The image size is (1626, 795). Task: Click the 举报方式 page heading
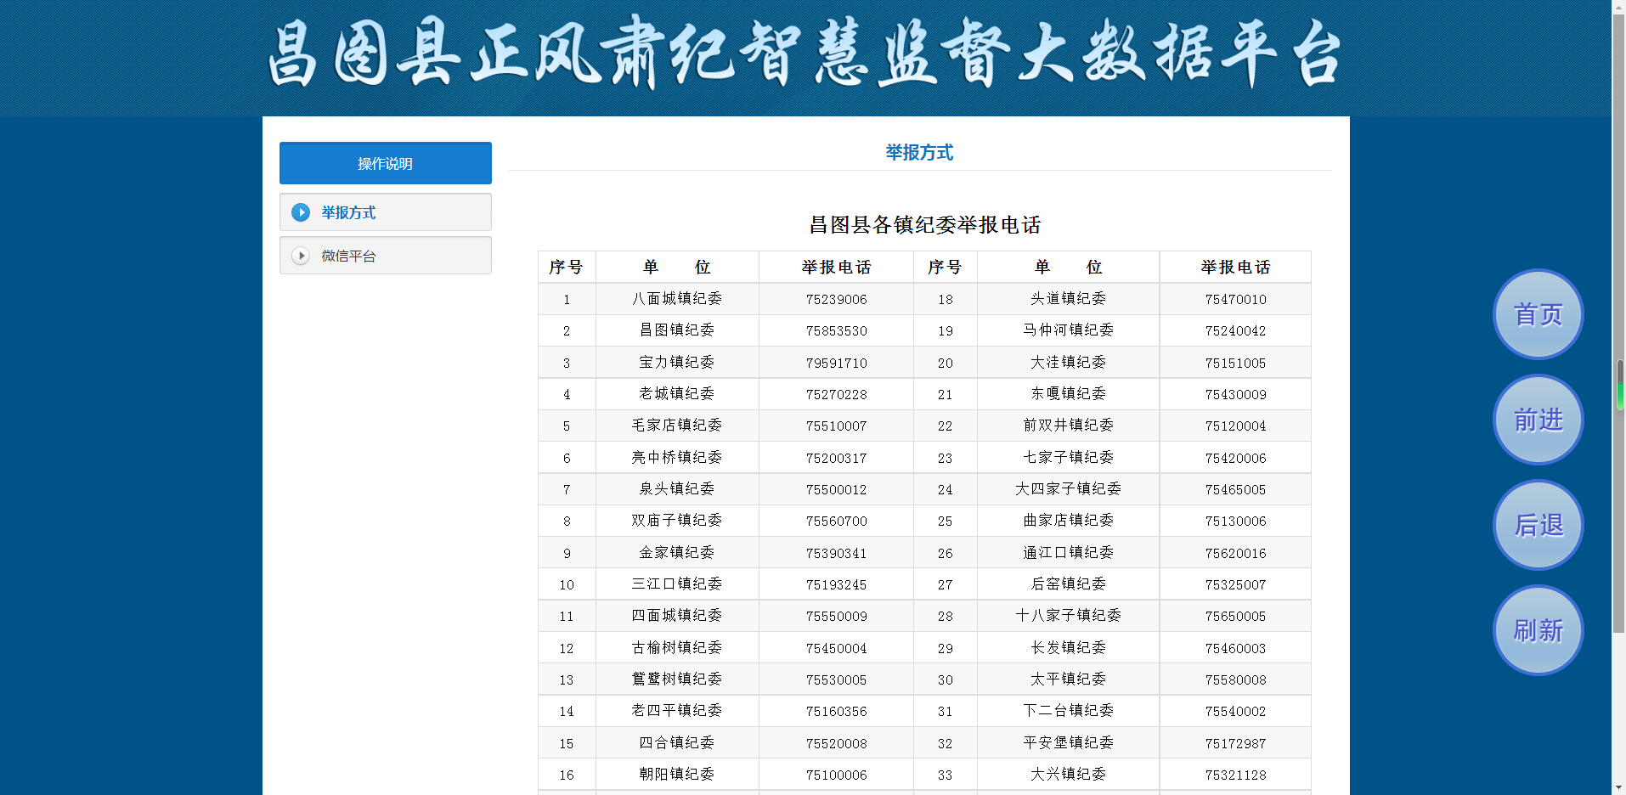tap(919, 153)
